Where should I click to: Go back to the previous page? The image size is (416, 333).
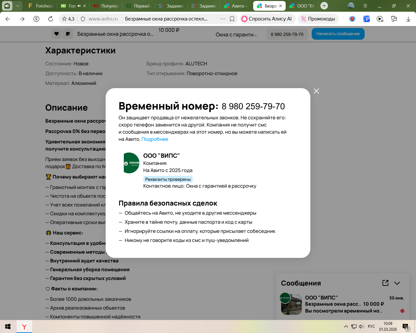click(x=8, y=19)
